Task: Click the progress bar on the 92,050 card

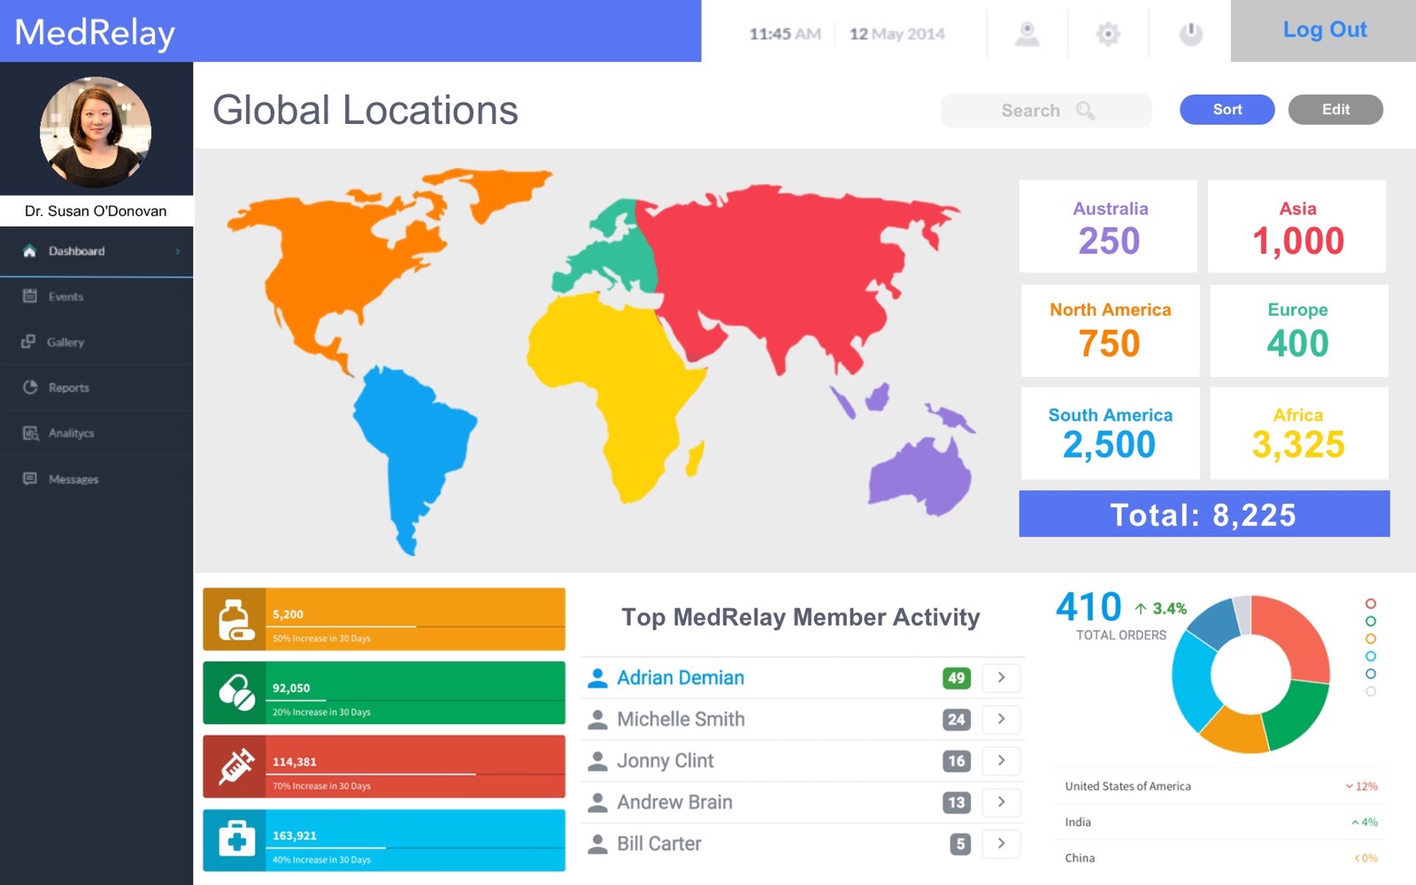Action: 415,701
